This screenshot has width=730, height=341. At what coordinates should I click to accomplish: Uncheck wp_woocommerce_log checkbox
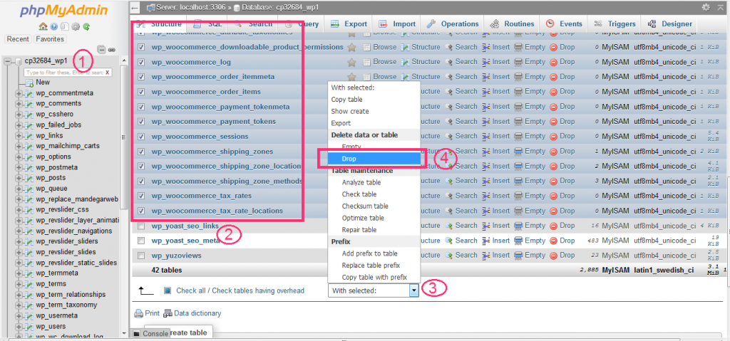(x=142, y=62)
